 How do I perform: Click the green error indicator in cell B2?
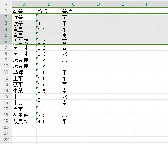(37, 15)
